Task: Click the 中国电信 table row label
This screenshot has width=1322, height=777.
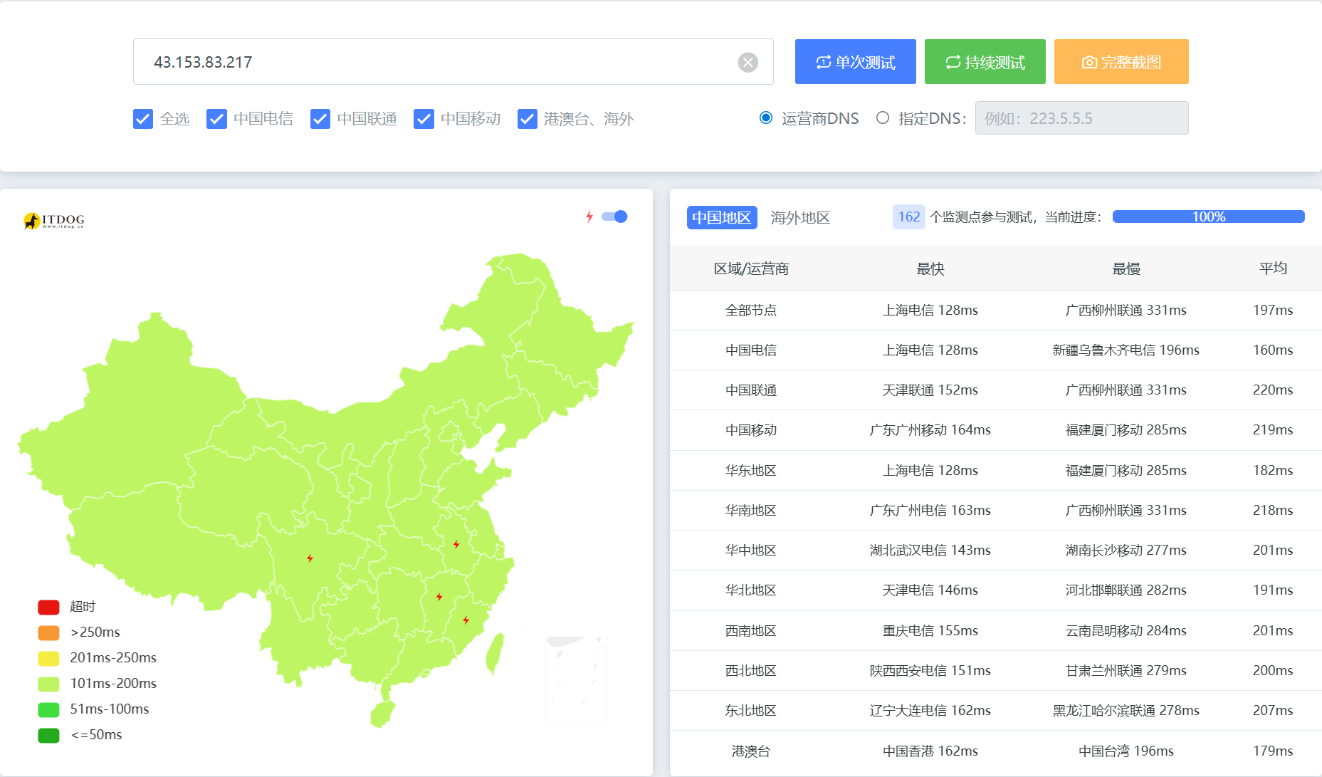Action: 751,350
